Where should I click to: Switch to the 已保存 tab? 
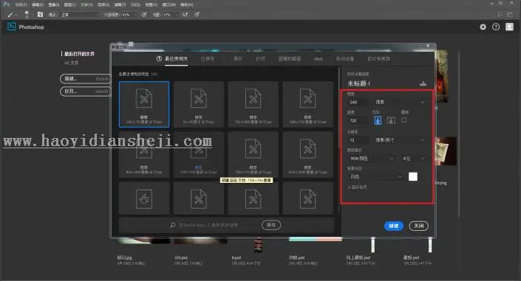(208, 59)
